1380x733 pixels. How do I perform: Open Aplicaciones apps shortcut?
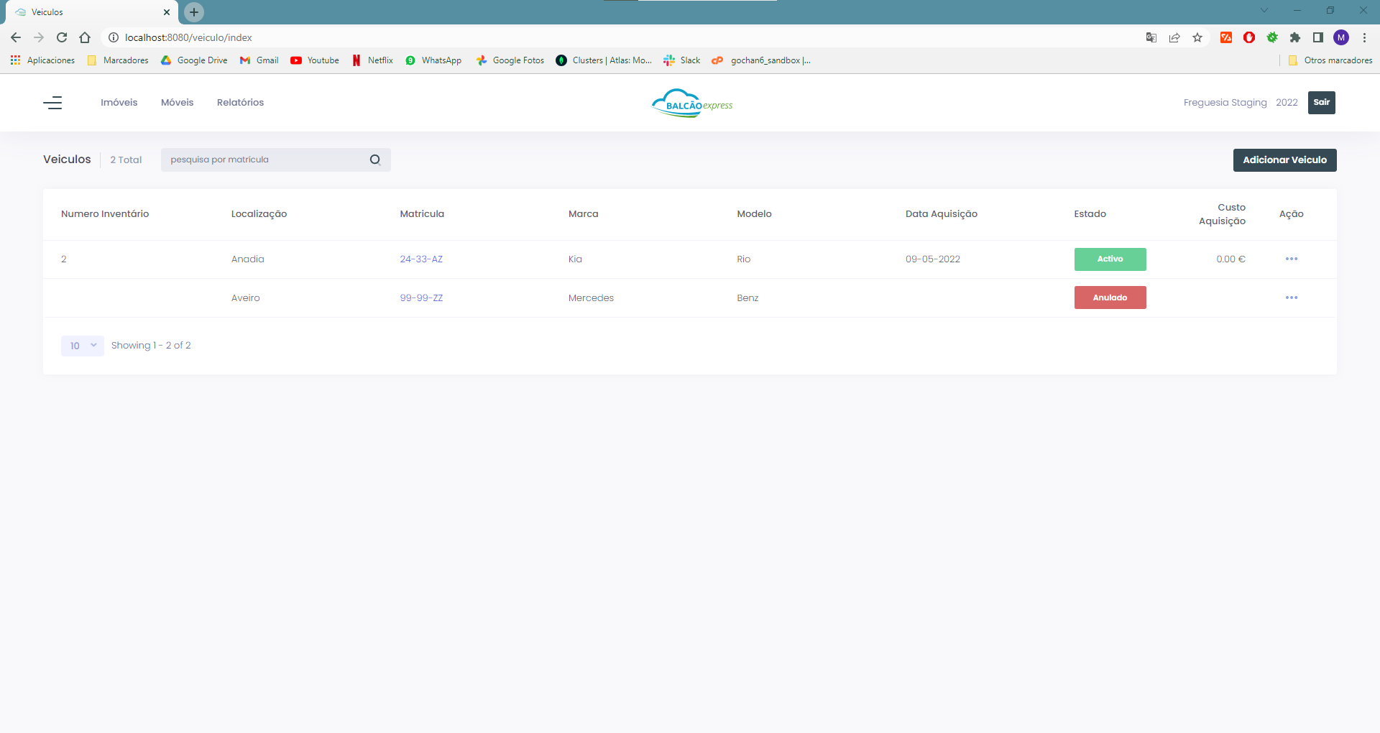pos(42,60)
